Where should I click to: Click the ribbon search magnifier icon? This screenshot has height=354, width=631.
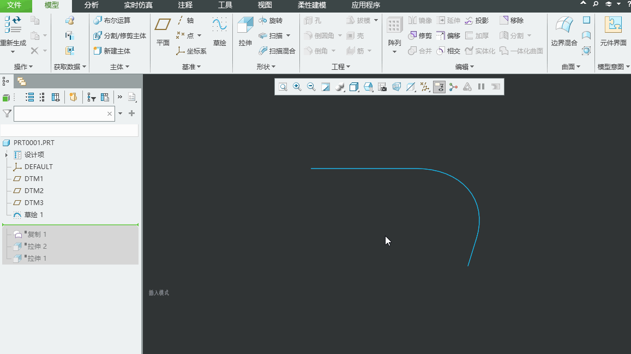tap(596, 4)
